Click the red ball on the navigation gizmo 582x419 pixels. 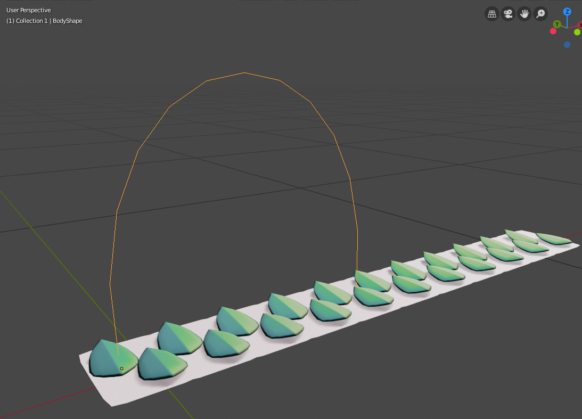553,31
